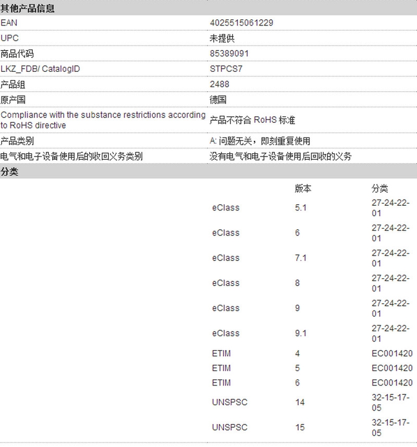
Task: Select eClass version number 9.1
Action: tap(301, 333)
